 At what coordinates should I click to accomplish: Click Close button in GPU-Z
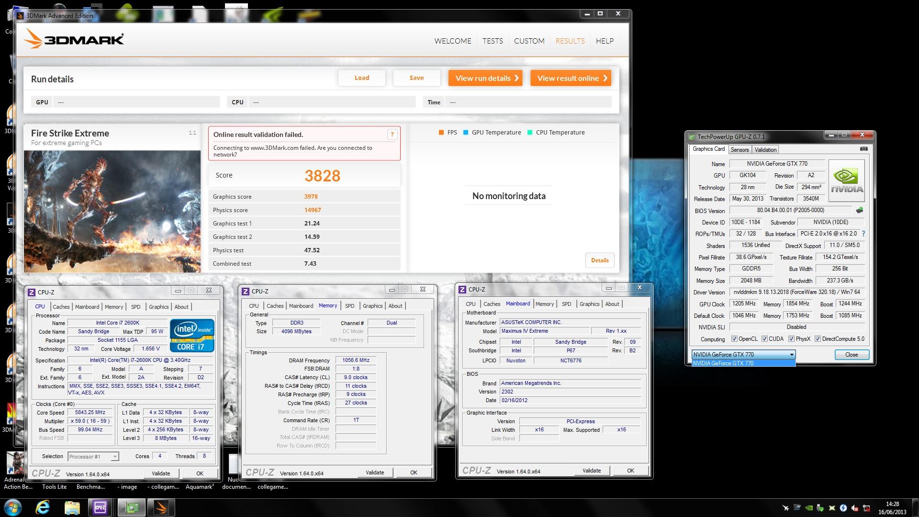pyautogui.click(x=852, y=355)
